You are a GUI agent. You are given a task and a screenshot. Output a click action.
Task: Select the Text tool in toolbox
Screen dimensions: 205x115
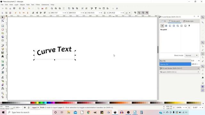pyautogui.click(x=3, y=56)
